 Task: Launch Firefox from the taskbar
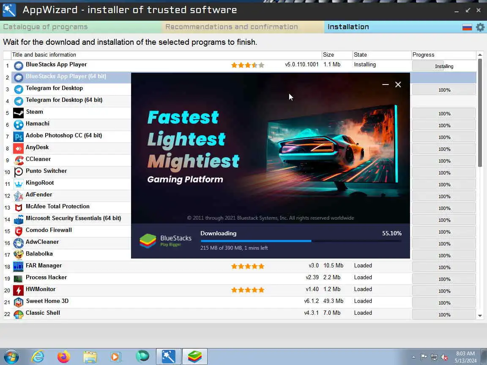click(64, 357)
